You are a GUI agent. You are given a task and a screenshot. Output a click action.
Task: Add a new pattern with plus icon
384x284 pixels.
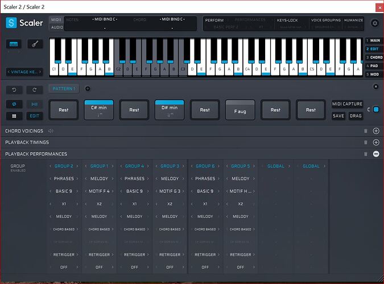[88, 89]
